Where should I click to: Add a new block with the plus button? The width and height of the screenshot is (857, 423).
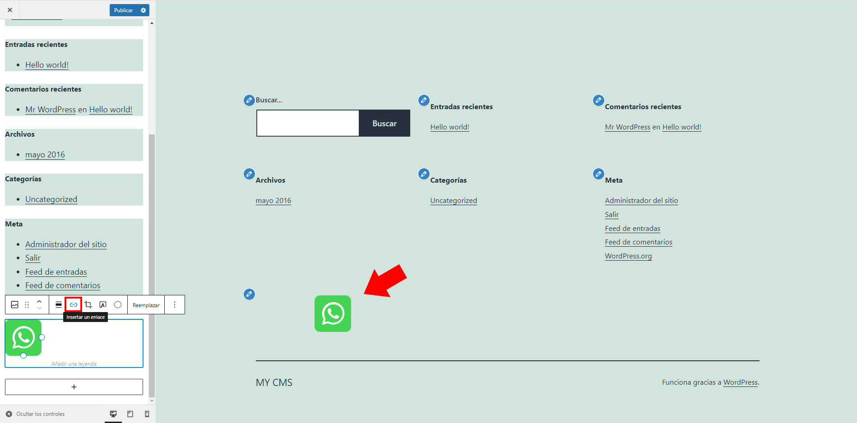coord(74,387)
